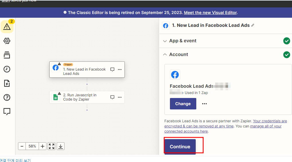Add comment on New Lead step
The height and width of the screenshot is (162, 292).
tap(112, 69)
